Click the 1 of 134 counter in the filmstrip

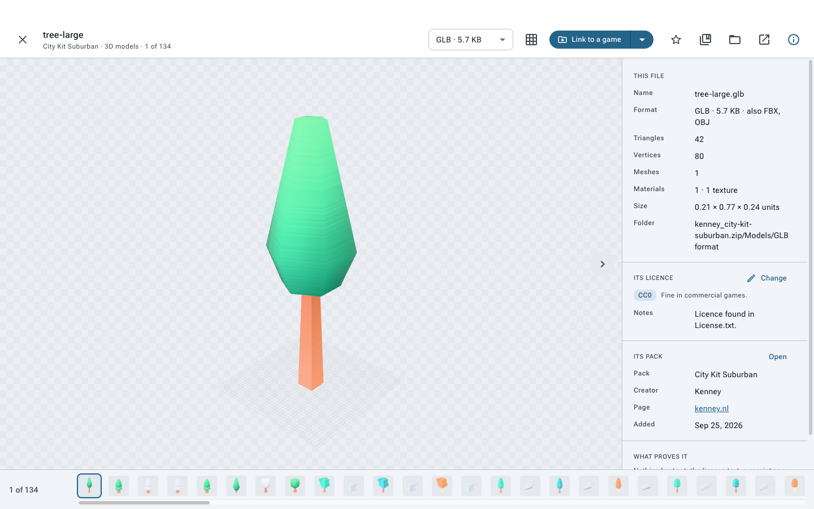click(24, 490)
